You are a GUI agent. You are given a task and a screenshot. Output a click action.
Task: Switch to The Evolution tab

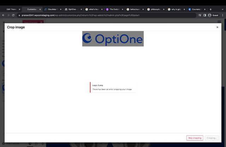114,10
